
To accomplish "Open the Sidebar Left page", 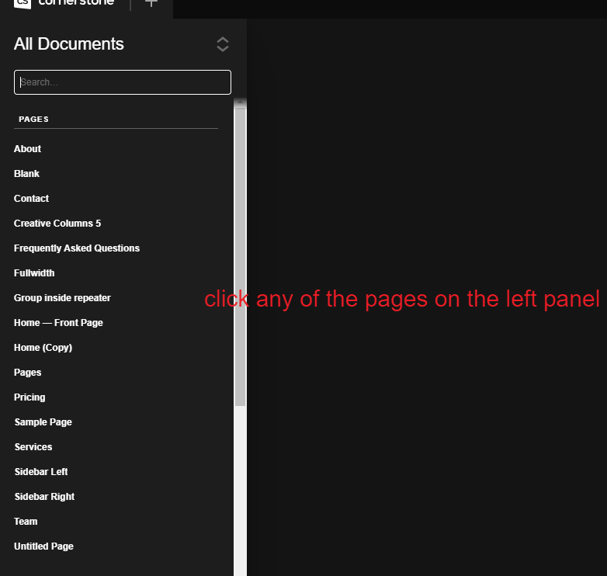I will point(41,472).
